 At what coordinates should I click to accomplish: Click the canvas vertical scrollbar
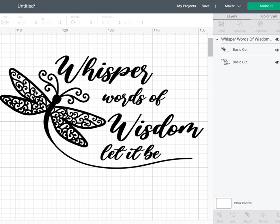click(210, 47)
